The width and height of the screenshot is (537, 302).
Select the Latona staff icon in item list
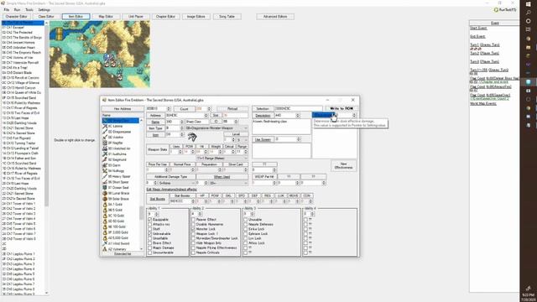point(105,127)
